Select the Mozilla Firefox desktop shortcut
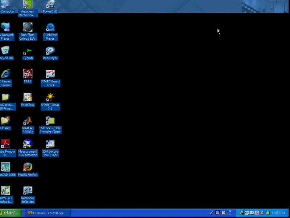The height and width of the screenshot is (218, 290). click(28, 167)
